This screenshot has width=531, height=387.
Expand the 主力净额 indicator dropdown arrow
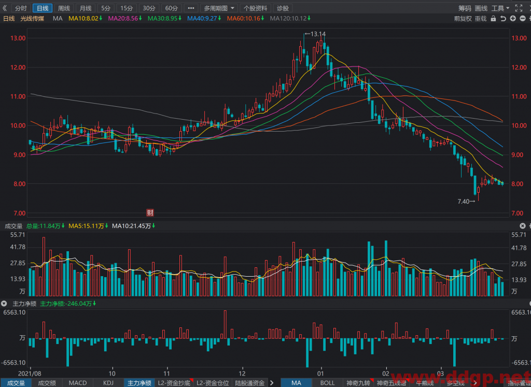point(4,304)
